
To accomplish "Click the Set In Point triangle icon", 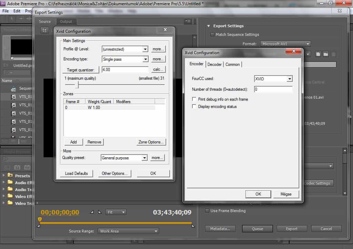I will [92, 212].
